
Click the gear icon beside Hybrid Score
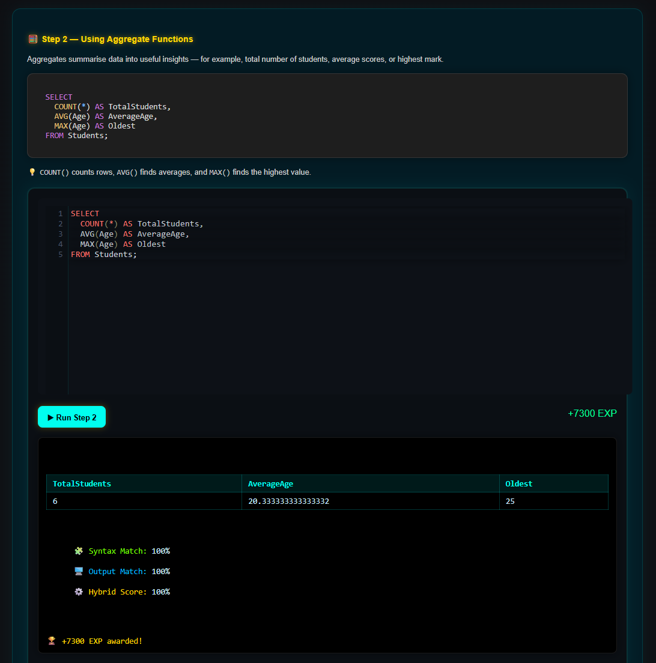tap(78, 592)
